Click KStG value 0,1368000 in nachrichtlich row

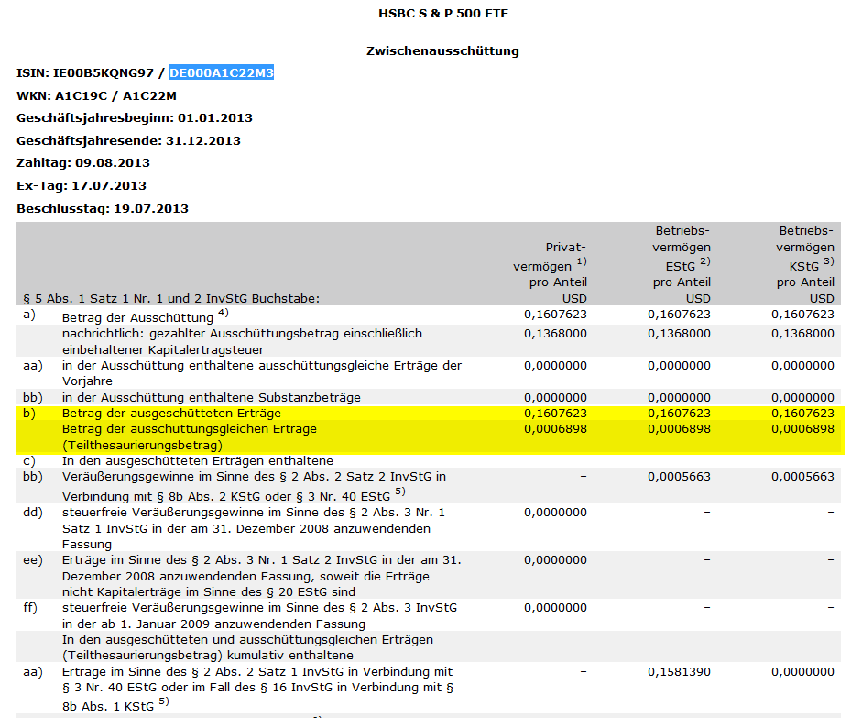[x=802, y=334]
